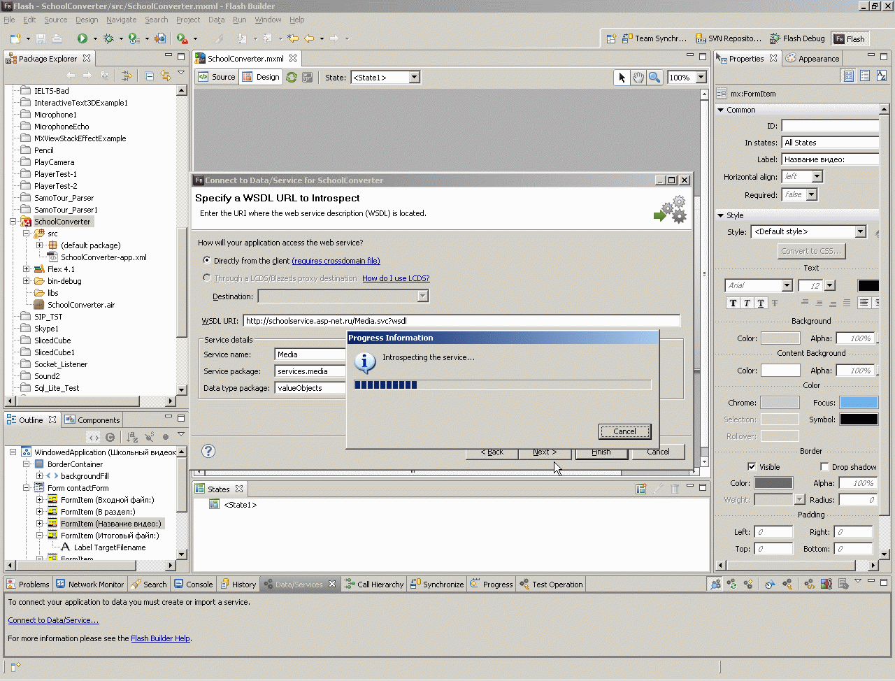Screen dimensions: 895x681
Task: Select 'Directly from the client' radio button
Action: [x=206, y=260]
